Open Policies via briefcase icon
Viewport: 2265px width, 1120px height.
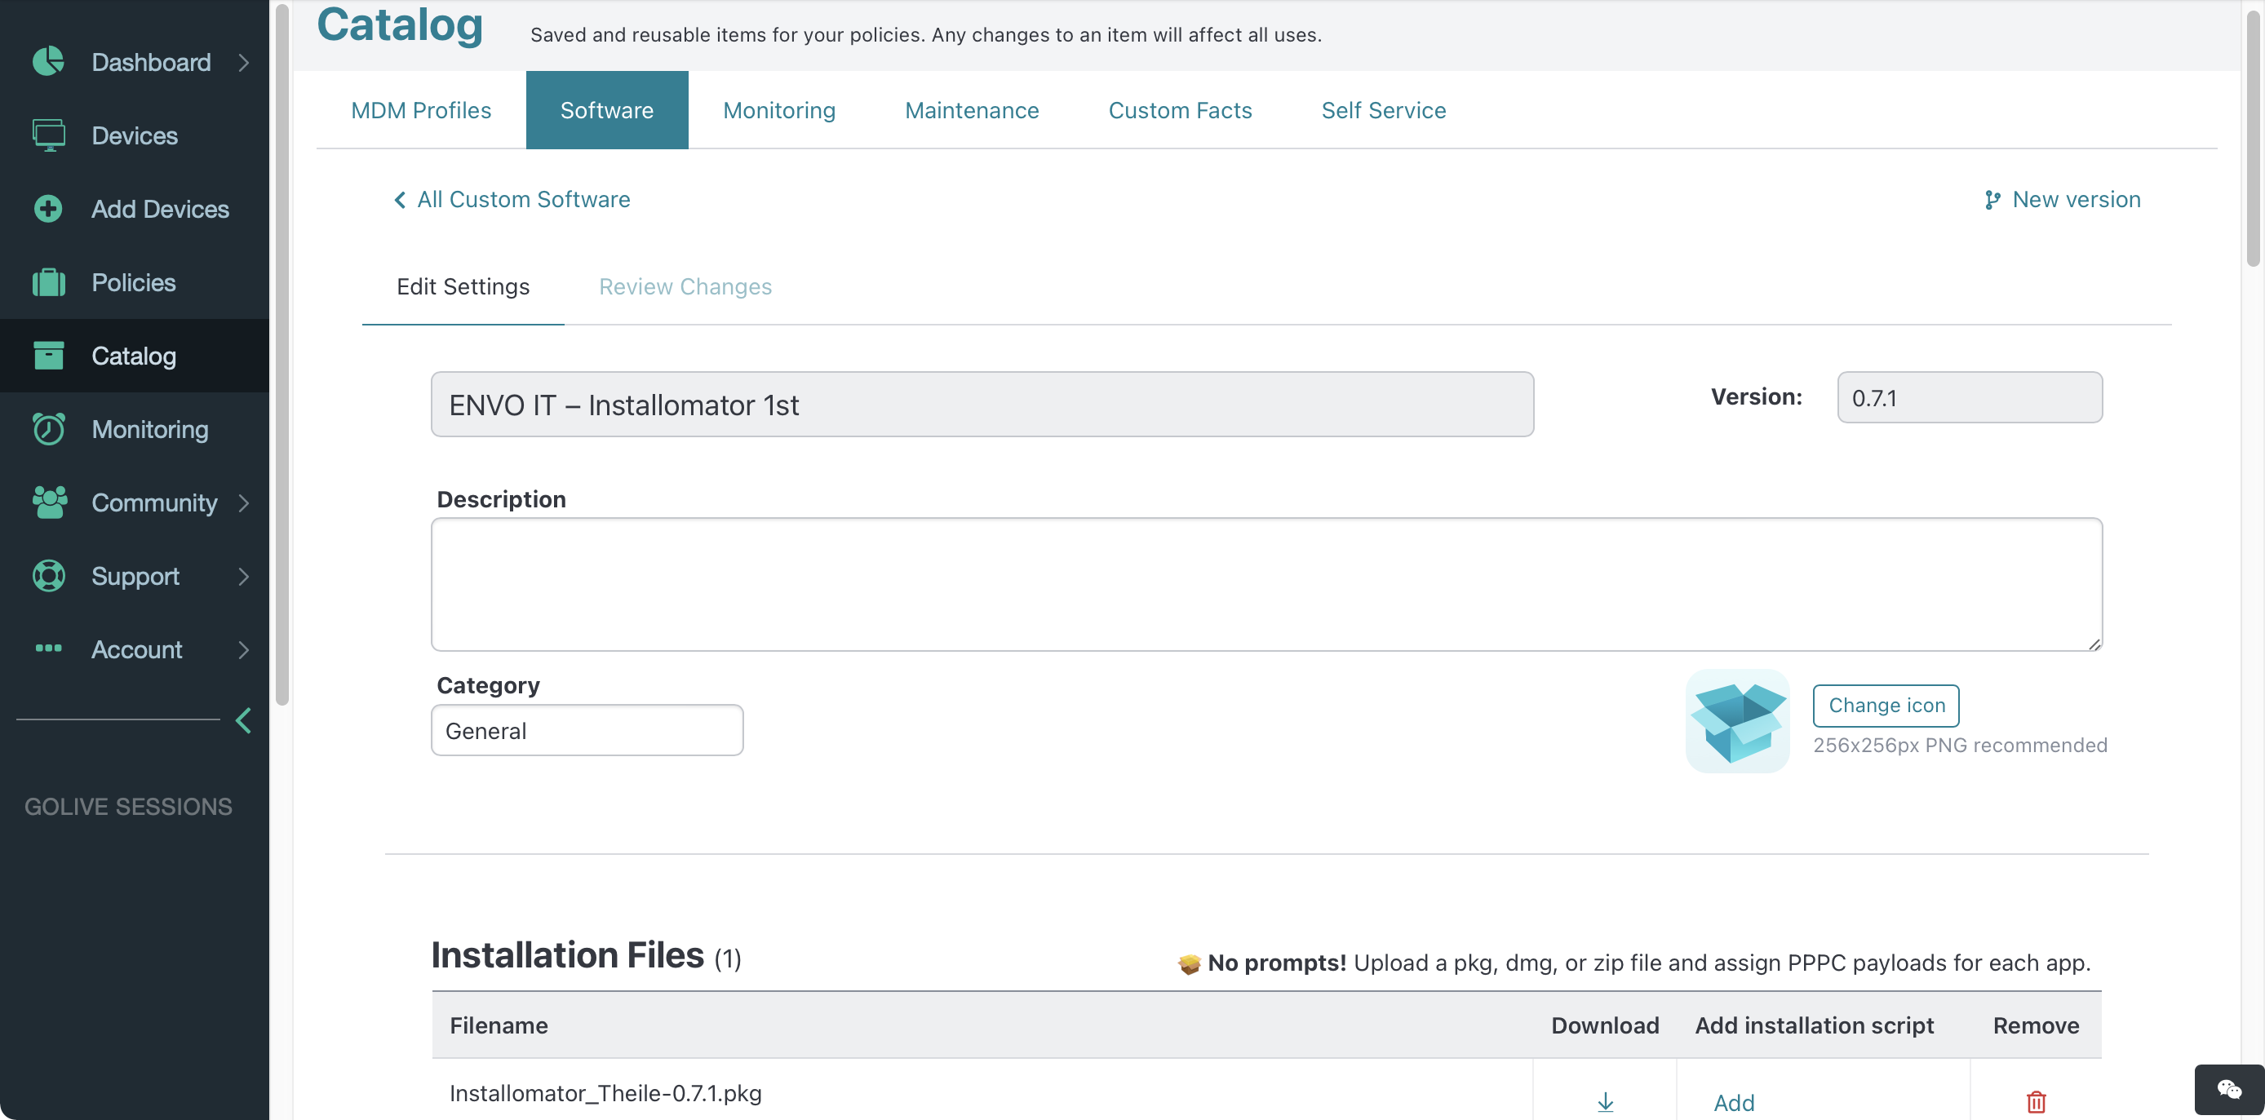pyautogui.click(x=48, y=282)
